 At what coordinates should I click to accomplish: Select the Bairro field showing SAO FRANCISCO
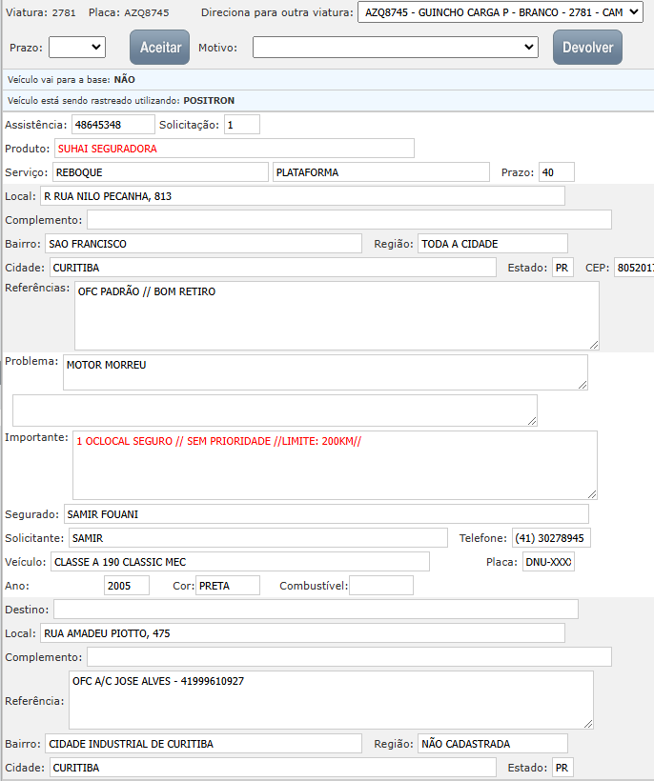pyautogui.click(x=203, y=244)
